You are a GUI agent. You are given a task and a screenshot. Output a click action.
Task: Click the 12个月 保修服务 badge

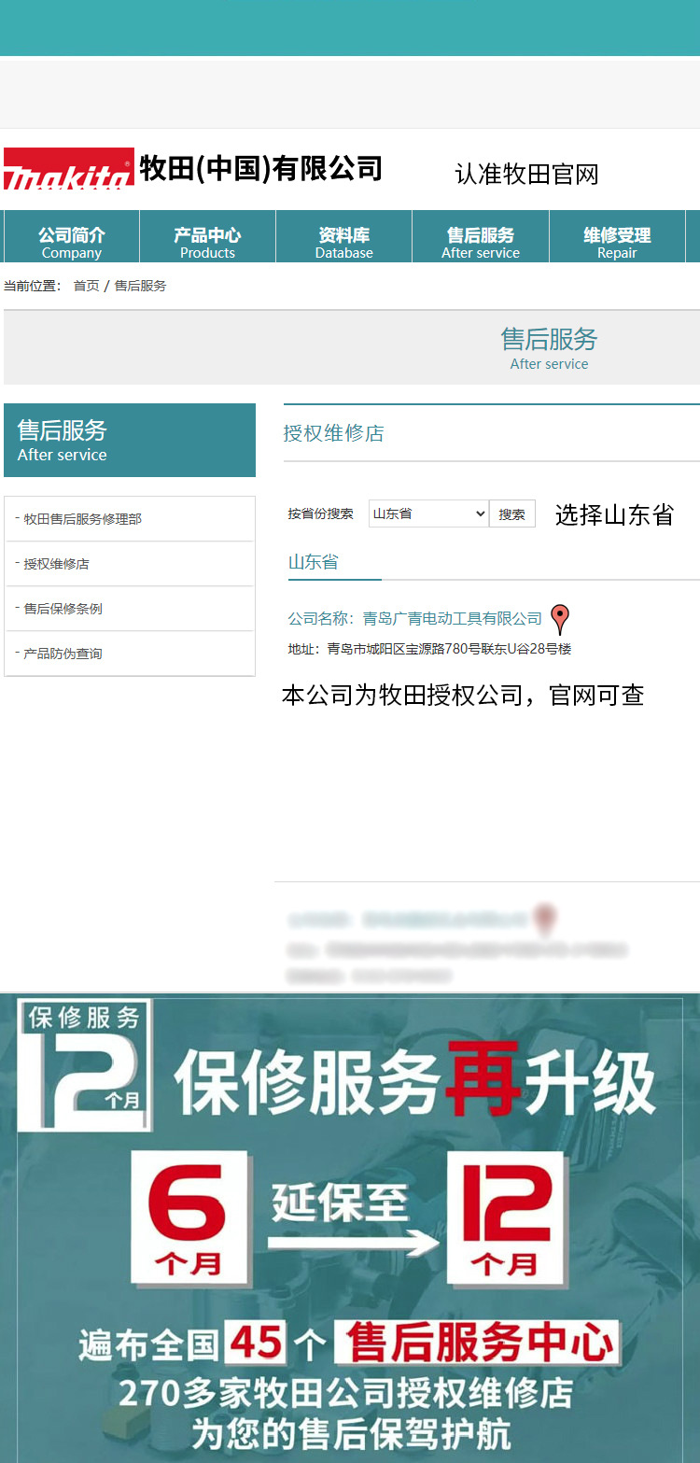(84, 1064)
